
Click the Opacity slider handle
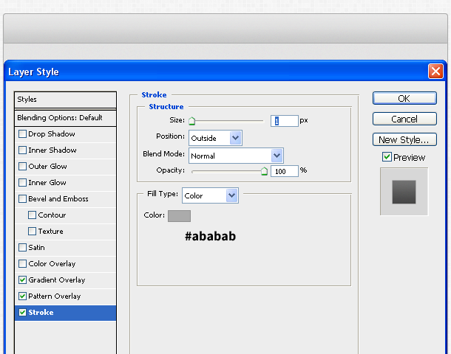264,171
